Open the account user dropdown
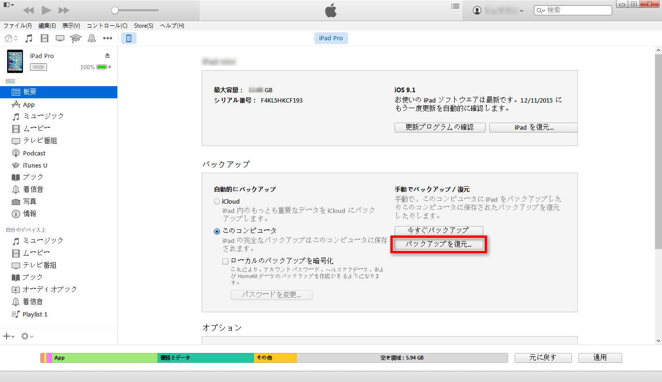This screenshot has width=662, height=382. coord(498,10)
